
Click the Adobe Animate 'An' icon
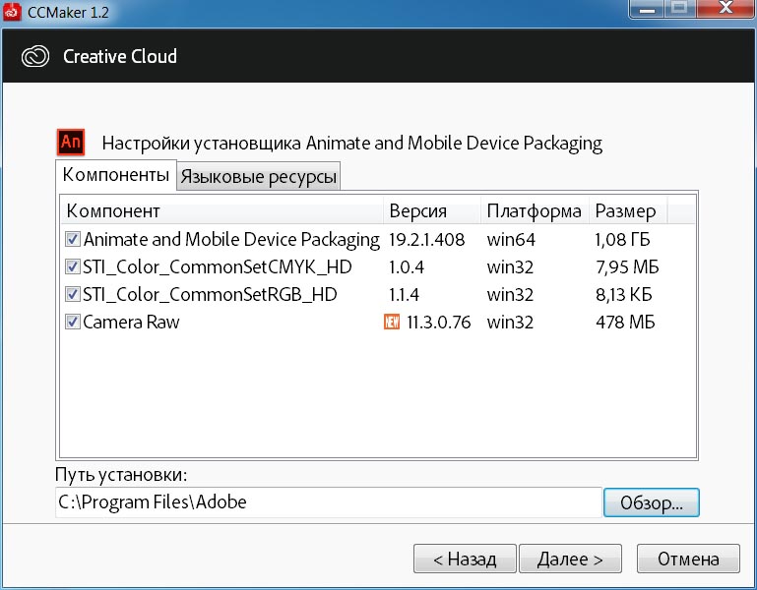point(71,142)
